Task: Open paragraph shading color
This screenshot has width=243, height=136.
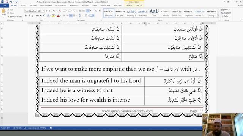Action: click(86, 15)
